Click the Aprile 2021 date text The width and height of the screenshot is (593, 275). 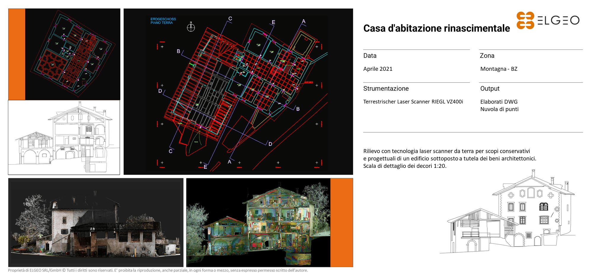coord(378,69)
